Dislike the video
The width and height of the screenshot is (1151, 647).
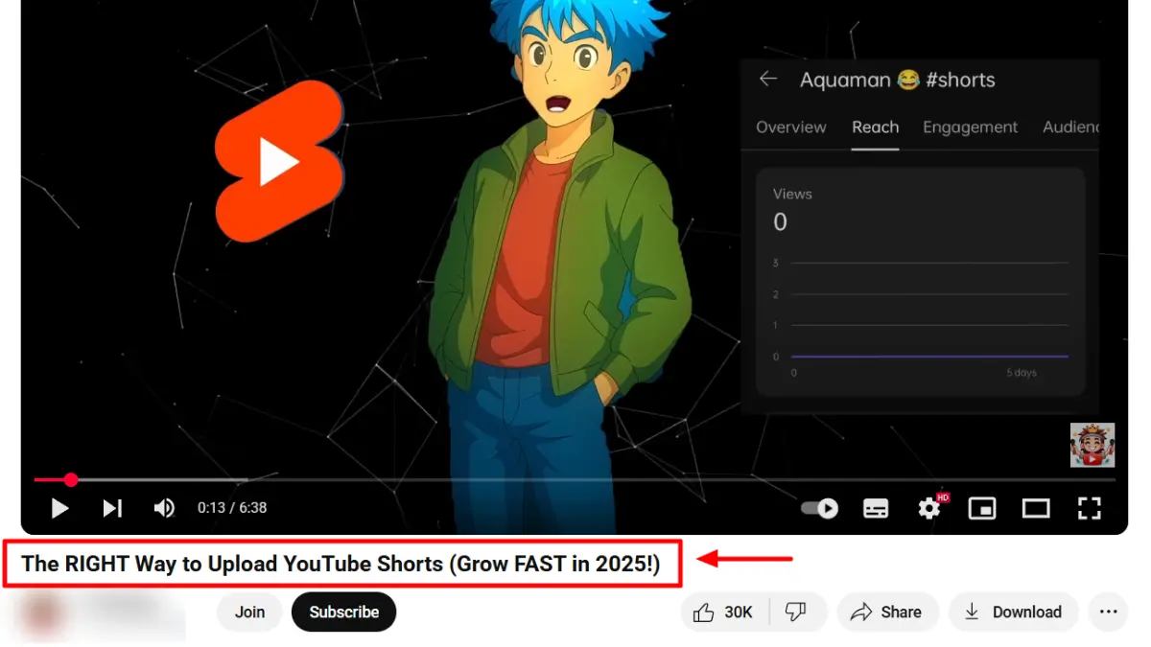[795, 612]
